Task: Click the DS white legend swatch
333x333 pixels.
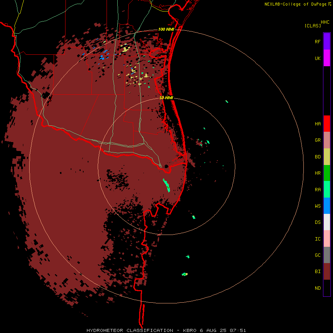Action: (327, 222)
